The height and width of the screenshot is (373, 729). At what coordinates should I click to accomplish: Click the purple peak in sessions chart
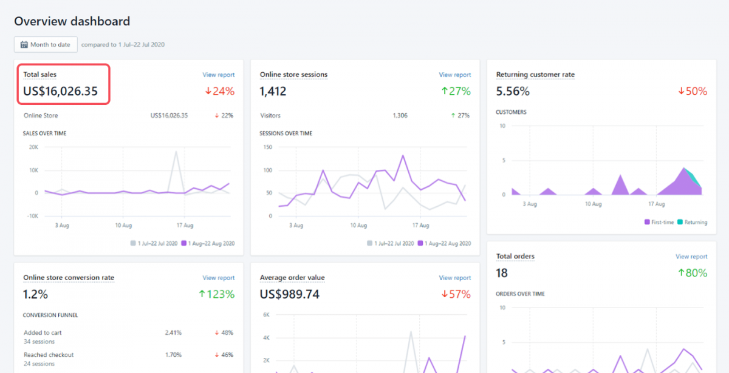point(402,156)
